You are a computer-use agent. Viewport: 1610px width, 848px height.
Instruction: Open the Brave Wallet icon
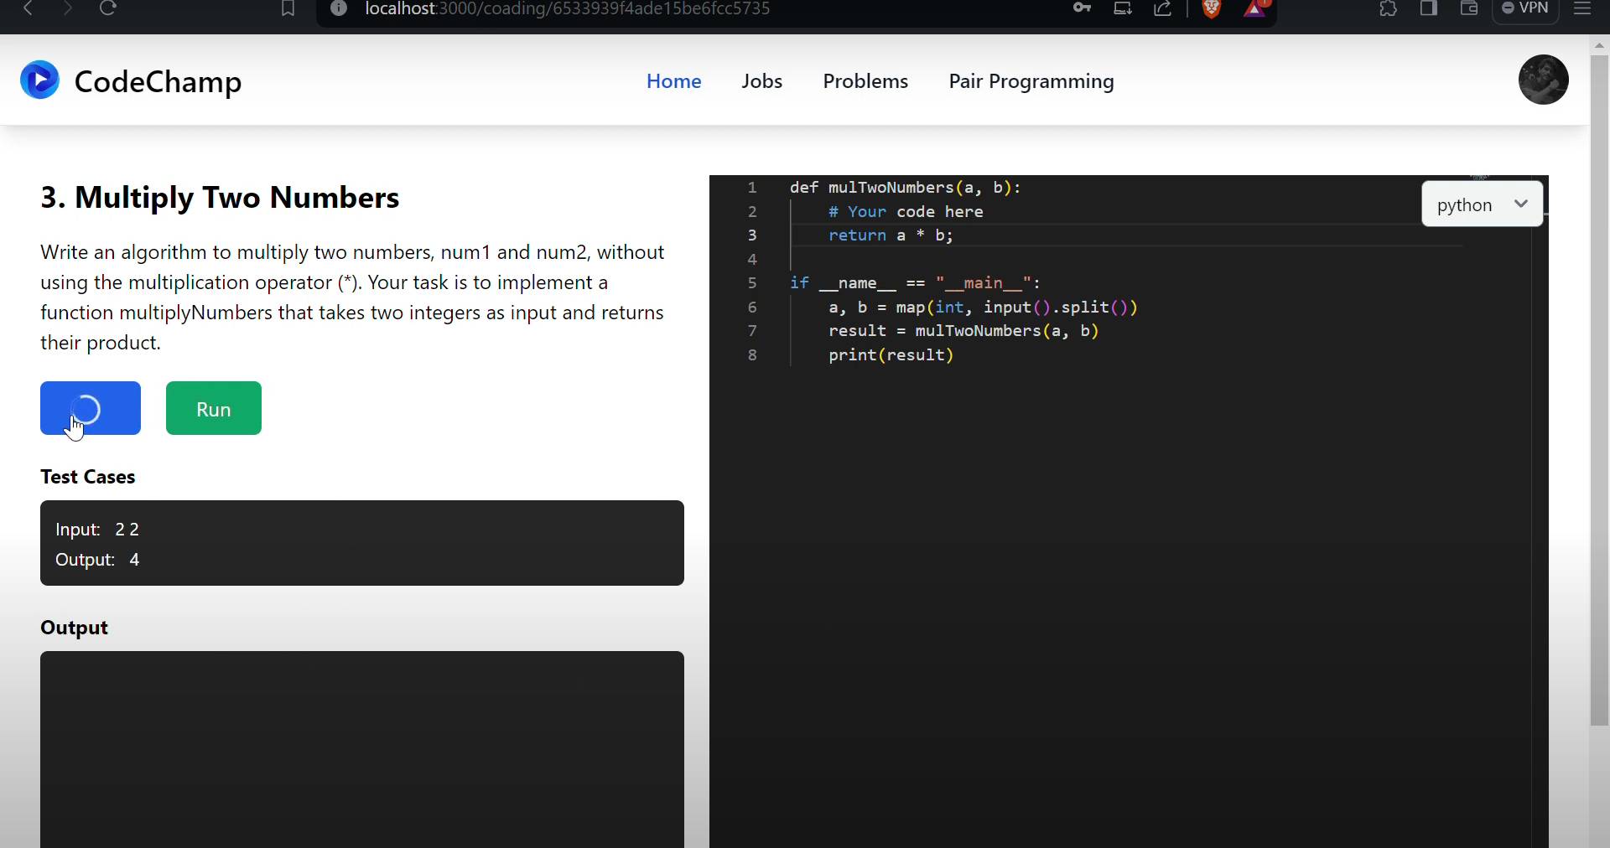point(1469,8)
